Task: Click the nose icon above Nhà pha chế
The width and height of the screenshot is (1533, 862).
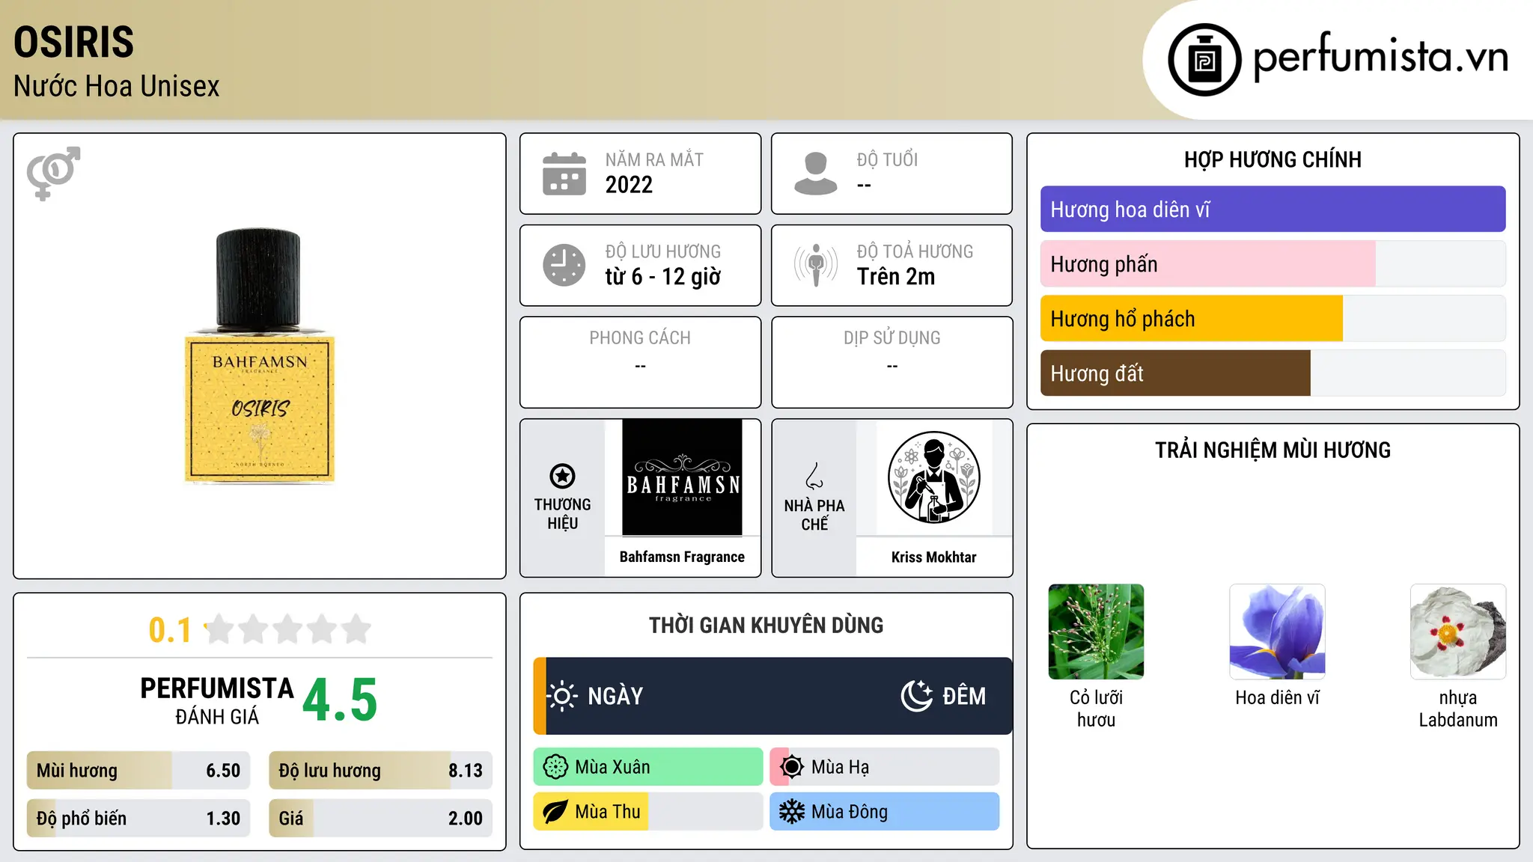Action: pyautogui.click(x=814, y=476)
